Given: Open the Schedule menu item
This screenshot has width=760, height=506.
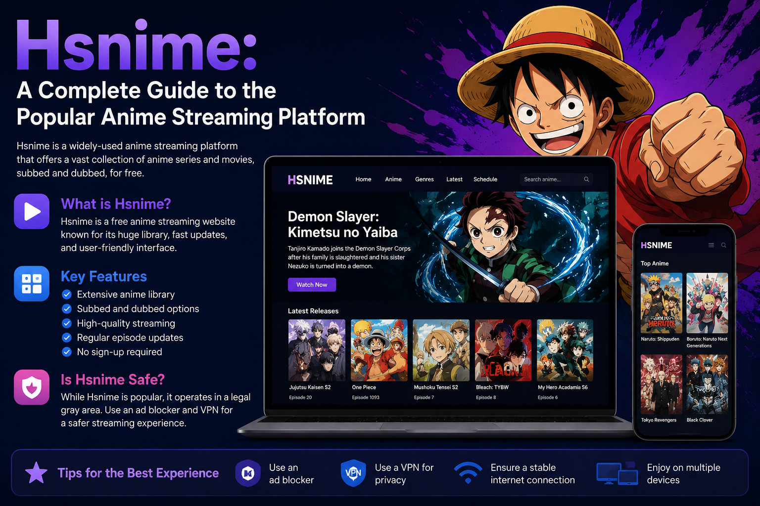Looking at the screenshot, I should tap(485, 179).
